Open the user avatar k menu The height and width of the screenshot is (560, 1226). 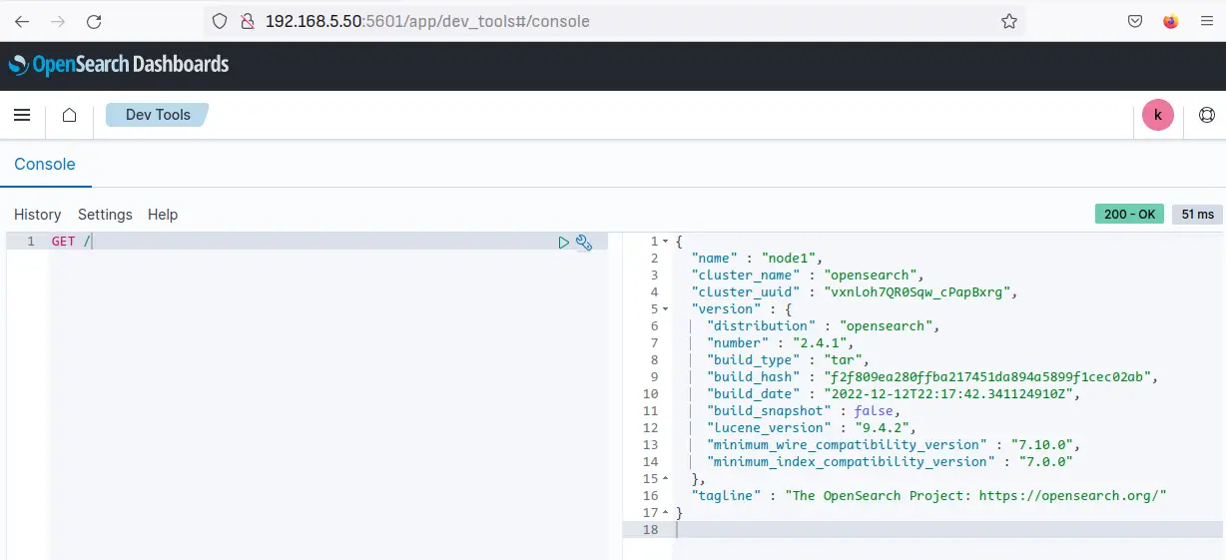tap(1158, 115)
